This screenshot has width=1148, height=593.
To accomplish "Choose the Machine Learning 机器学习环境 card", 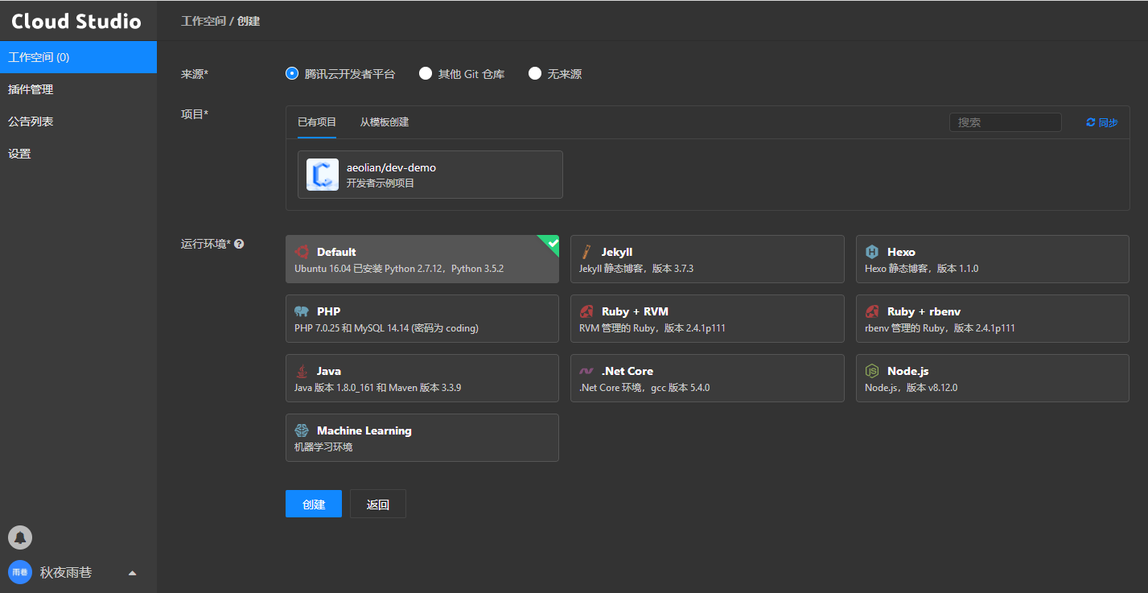I will [x=422, y=438].
